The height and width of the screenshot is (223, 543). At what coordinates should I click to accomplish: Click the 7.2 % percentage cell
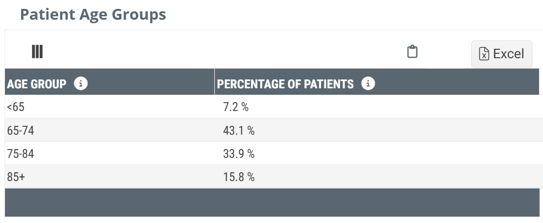click(x=236, y=107)
